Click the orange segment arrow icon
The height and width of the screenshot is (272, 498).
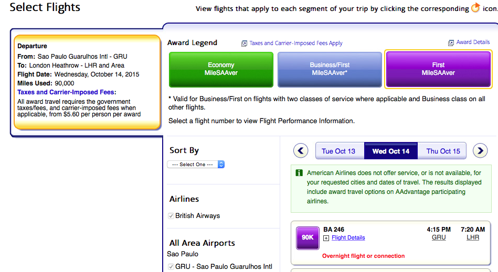tap(475, 8)
